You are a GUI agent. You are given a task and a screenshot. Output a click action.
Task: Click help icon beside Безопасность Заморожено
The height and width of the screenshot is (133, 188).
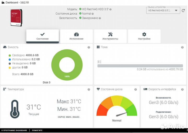[100, 18]
